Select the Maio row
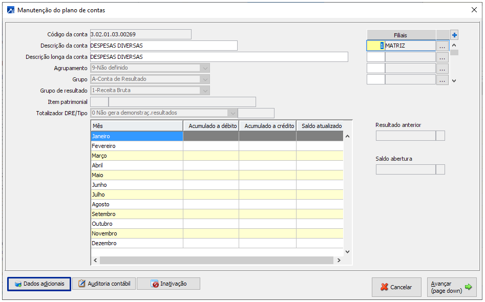The image size is (485, 302). pyautogui.click(x=217, y=175)
